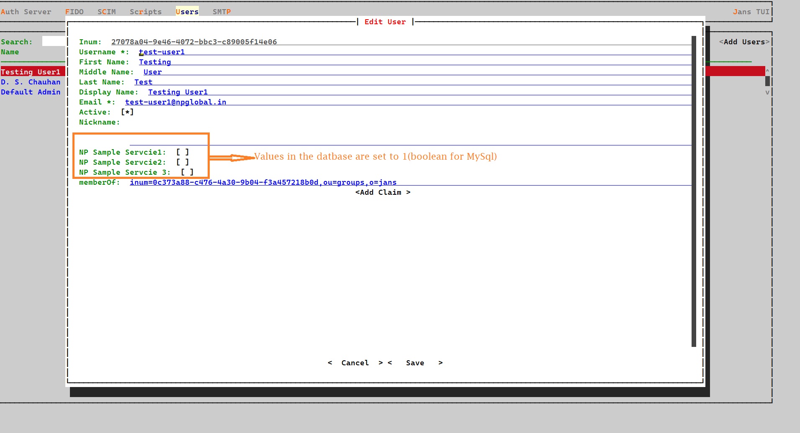The width and height of the screenshot is (800, 433).
Task: Switch to the Scripts tab
Action: (146, 12)
